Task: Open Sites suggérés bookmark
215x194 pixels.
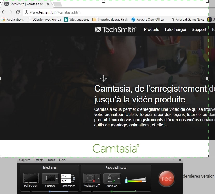Action: click(76, 20)
